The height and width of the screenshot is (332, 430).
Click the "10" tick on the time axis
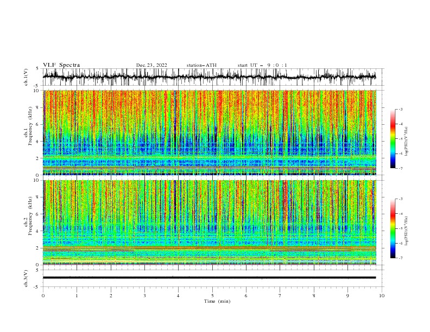[382, 296]
